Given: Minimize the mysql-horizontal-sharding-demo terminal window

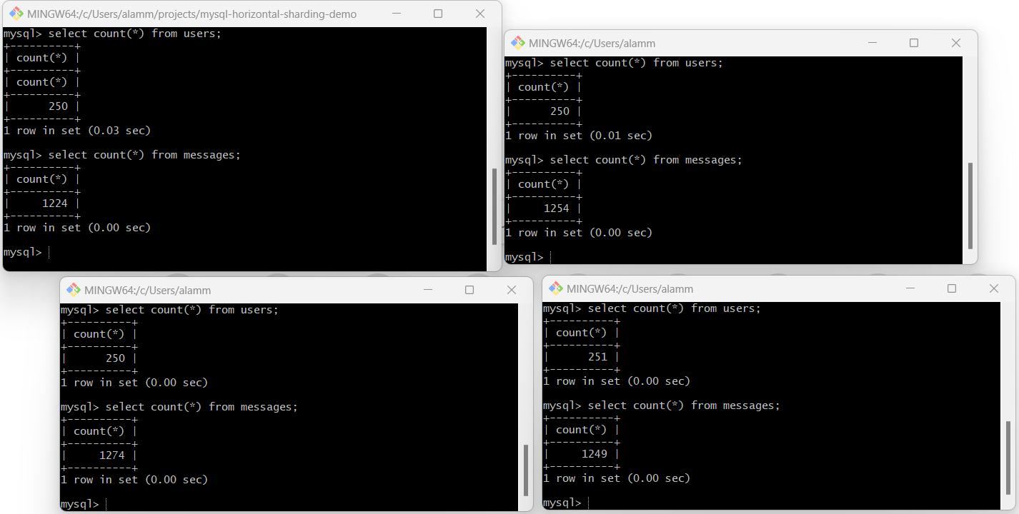Looking at the screenshot, I should point(395,14).
